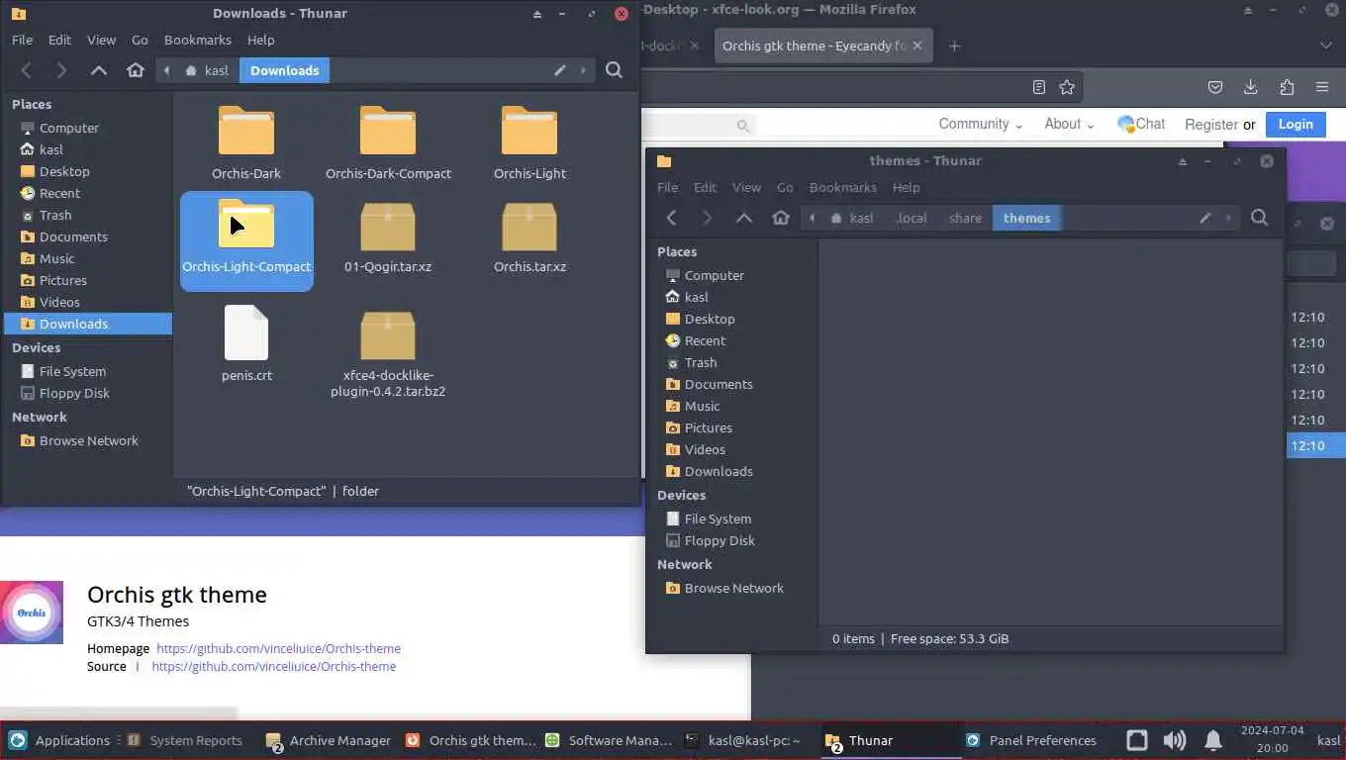Screen dimensions: 1346x760
Task: Open volume control in system panel
Action: pyautogui.click(x=1175, y=740)
